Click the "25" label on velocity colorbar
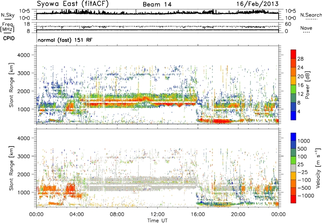322x223 pixels. pyautogui.click(x=300, y=165)
